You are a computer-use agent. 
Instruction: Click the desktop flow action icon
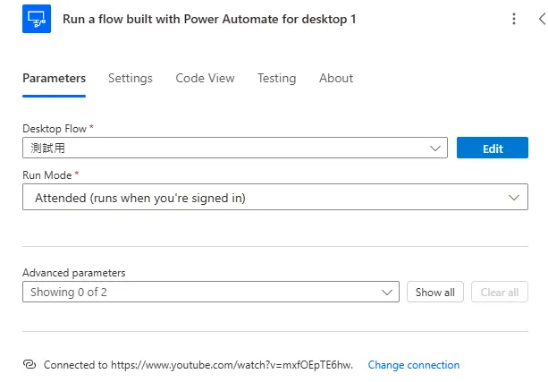coord(37,19)
